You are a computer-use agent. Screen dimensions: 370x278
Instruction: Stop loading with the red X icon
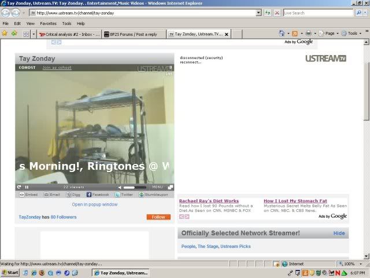click(x=277, y=13)
